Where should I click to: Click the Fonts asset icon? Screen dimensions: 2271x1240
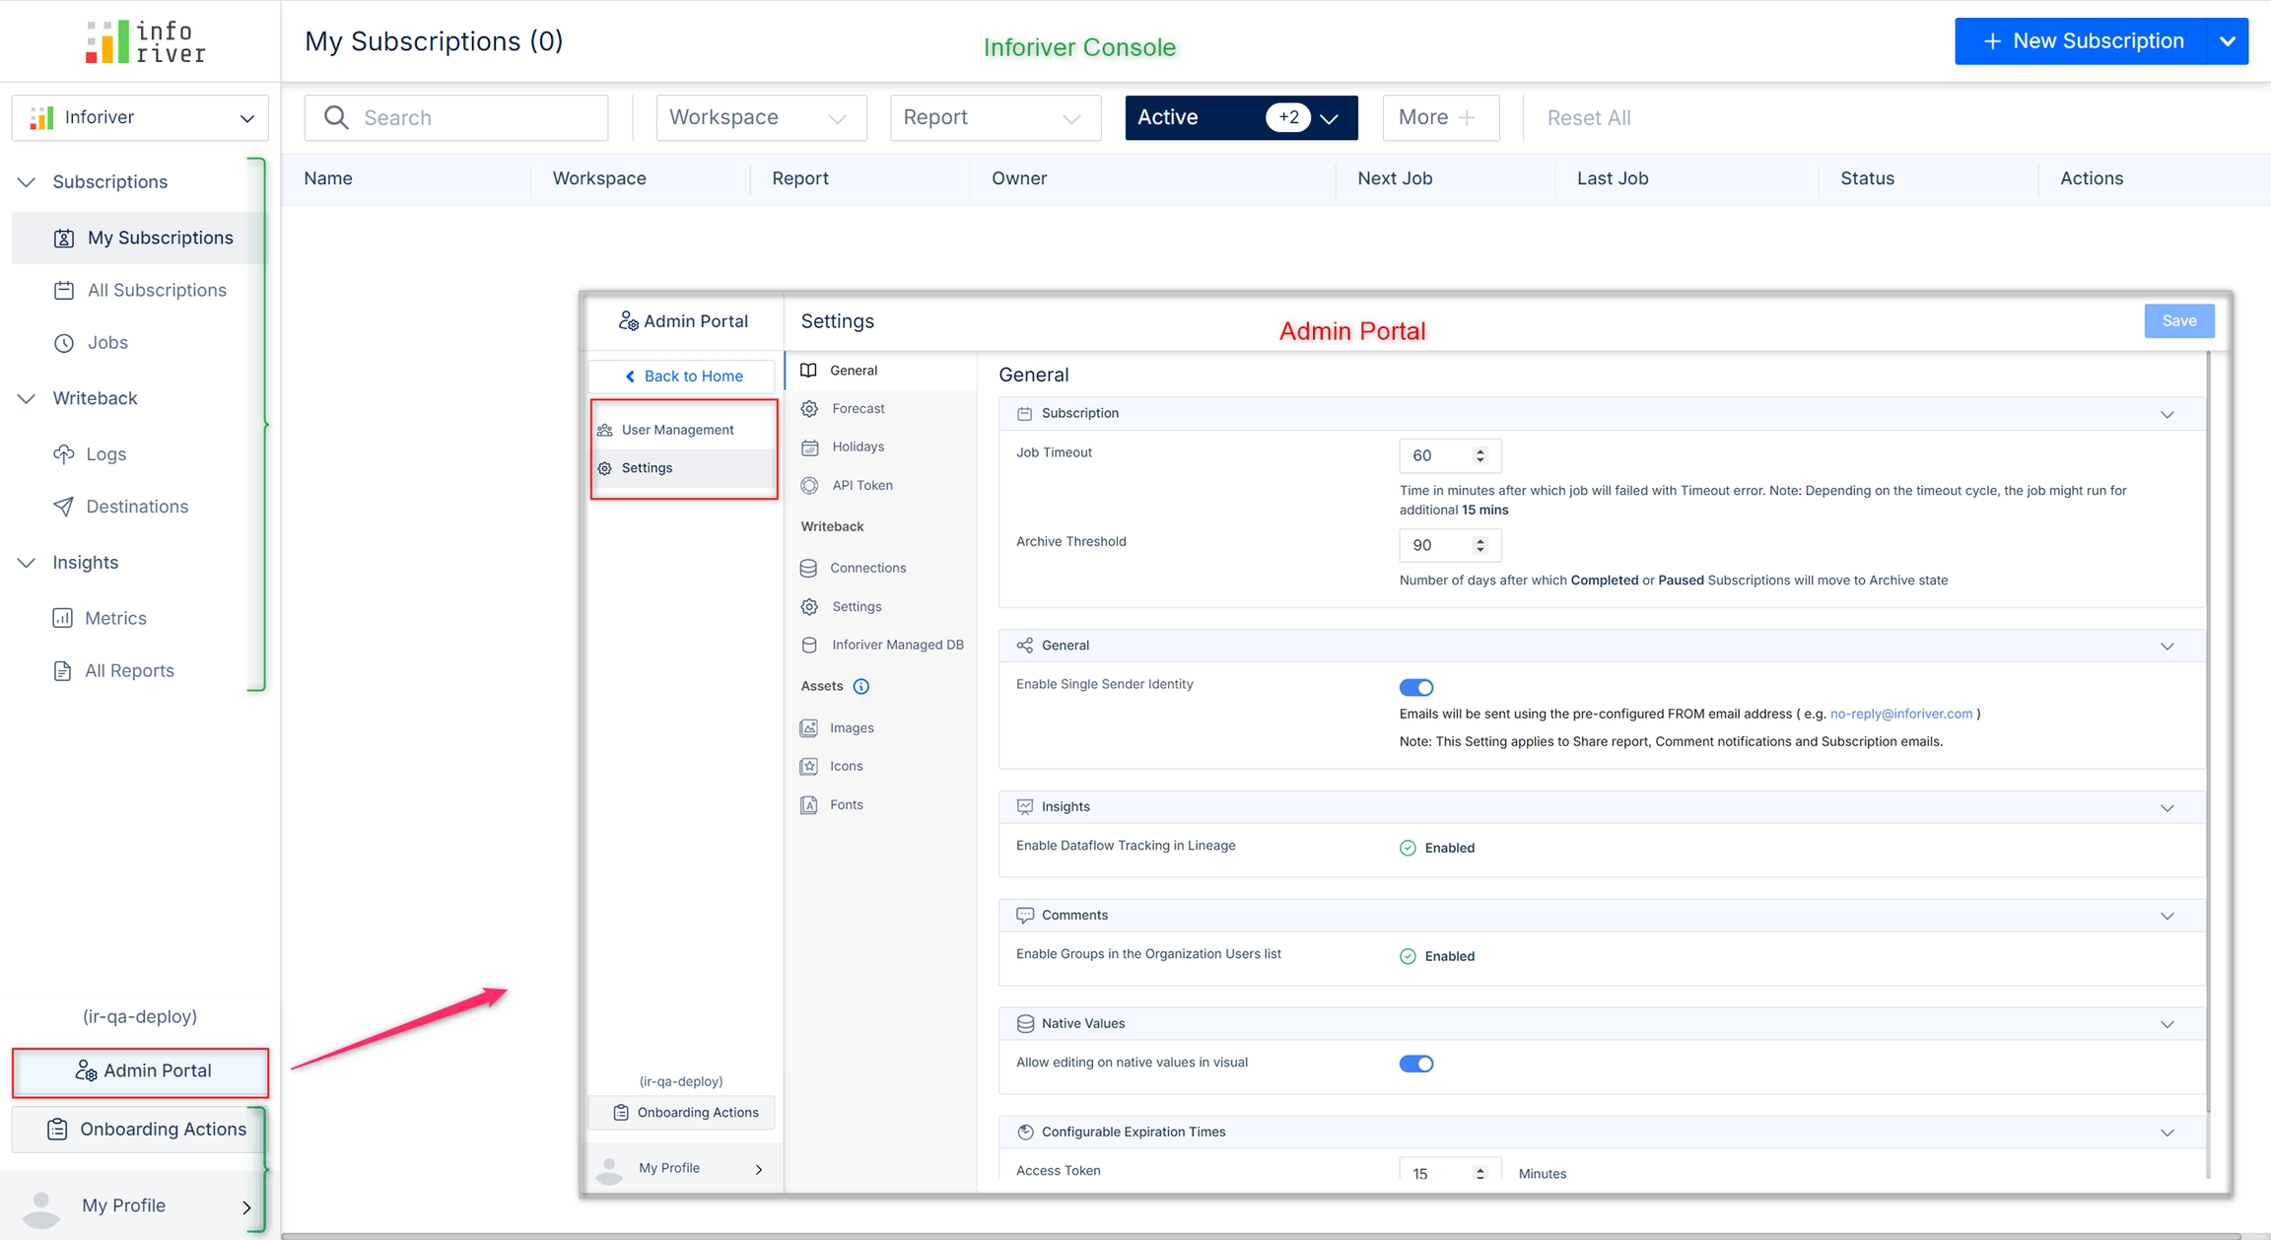click(809, 804)
